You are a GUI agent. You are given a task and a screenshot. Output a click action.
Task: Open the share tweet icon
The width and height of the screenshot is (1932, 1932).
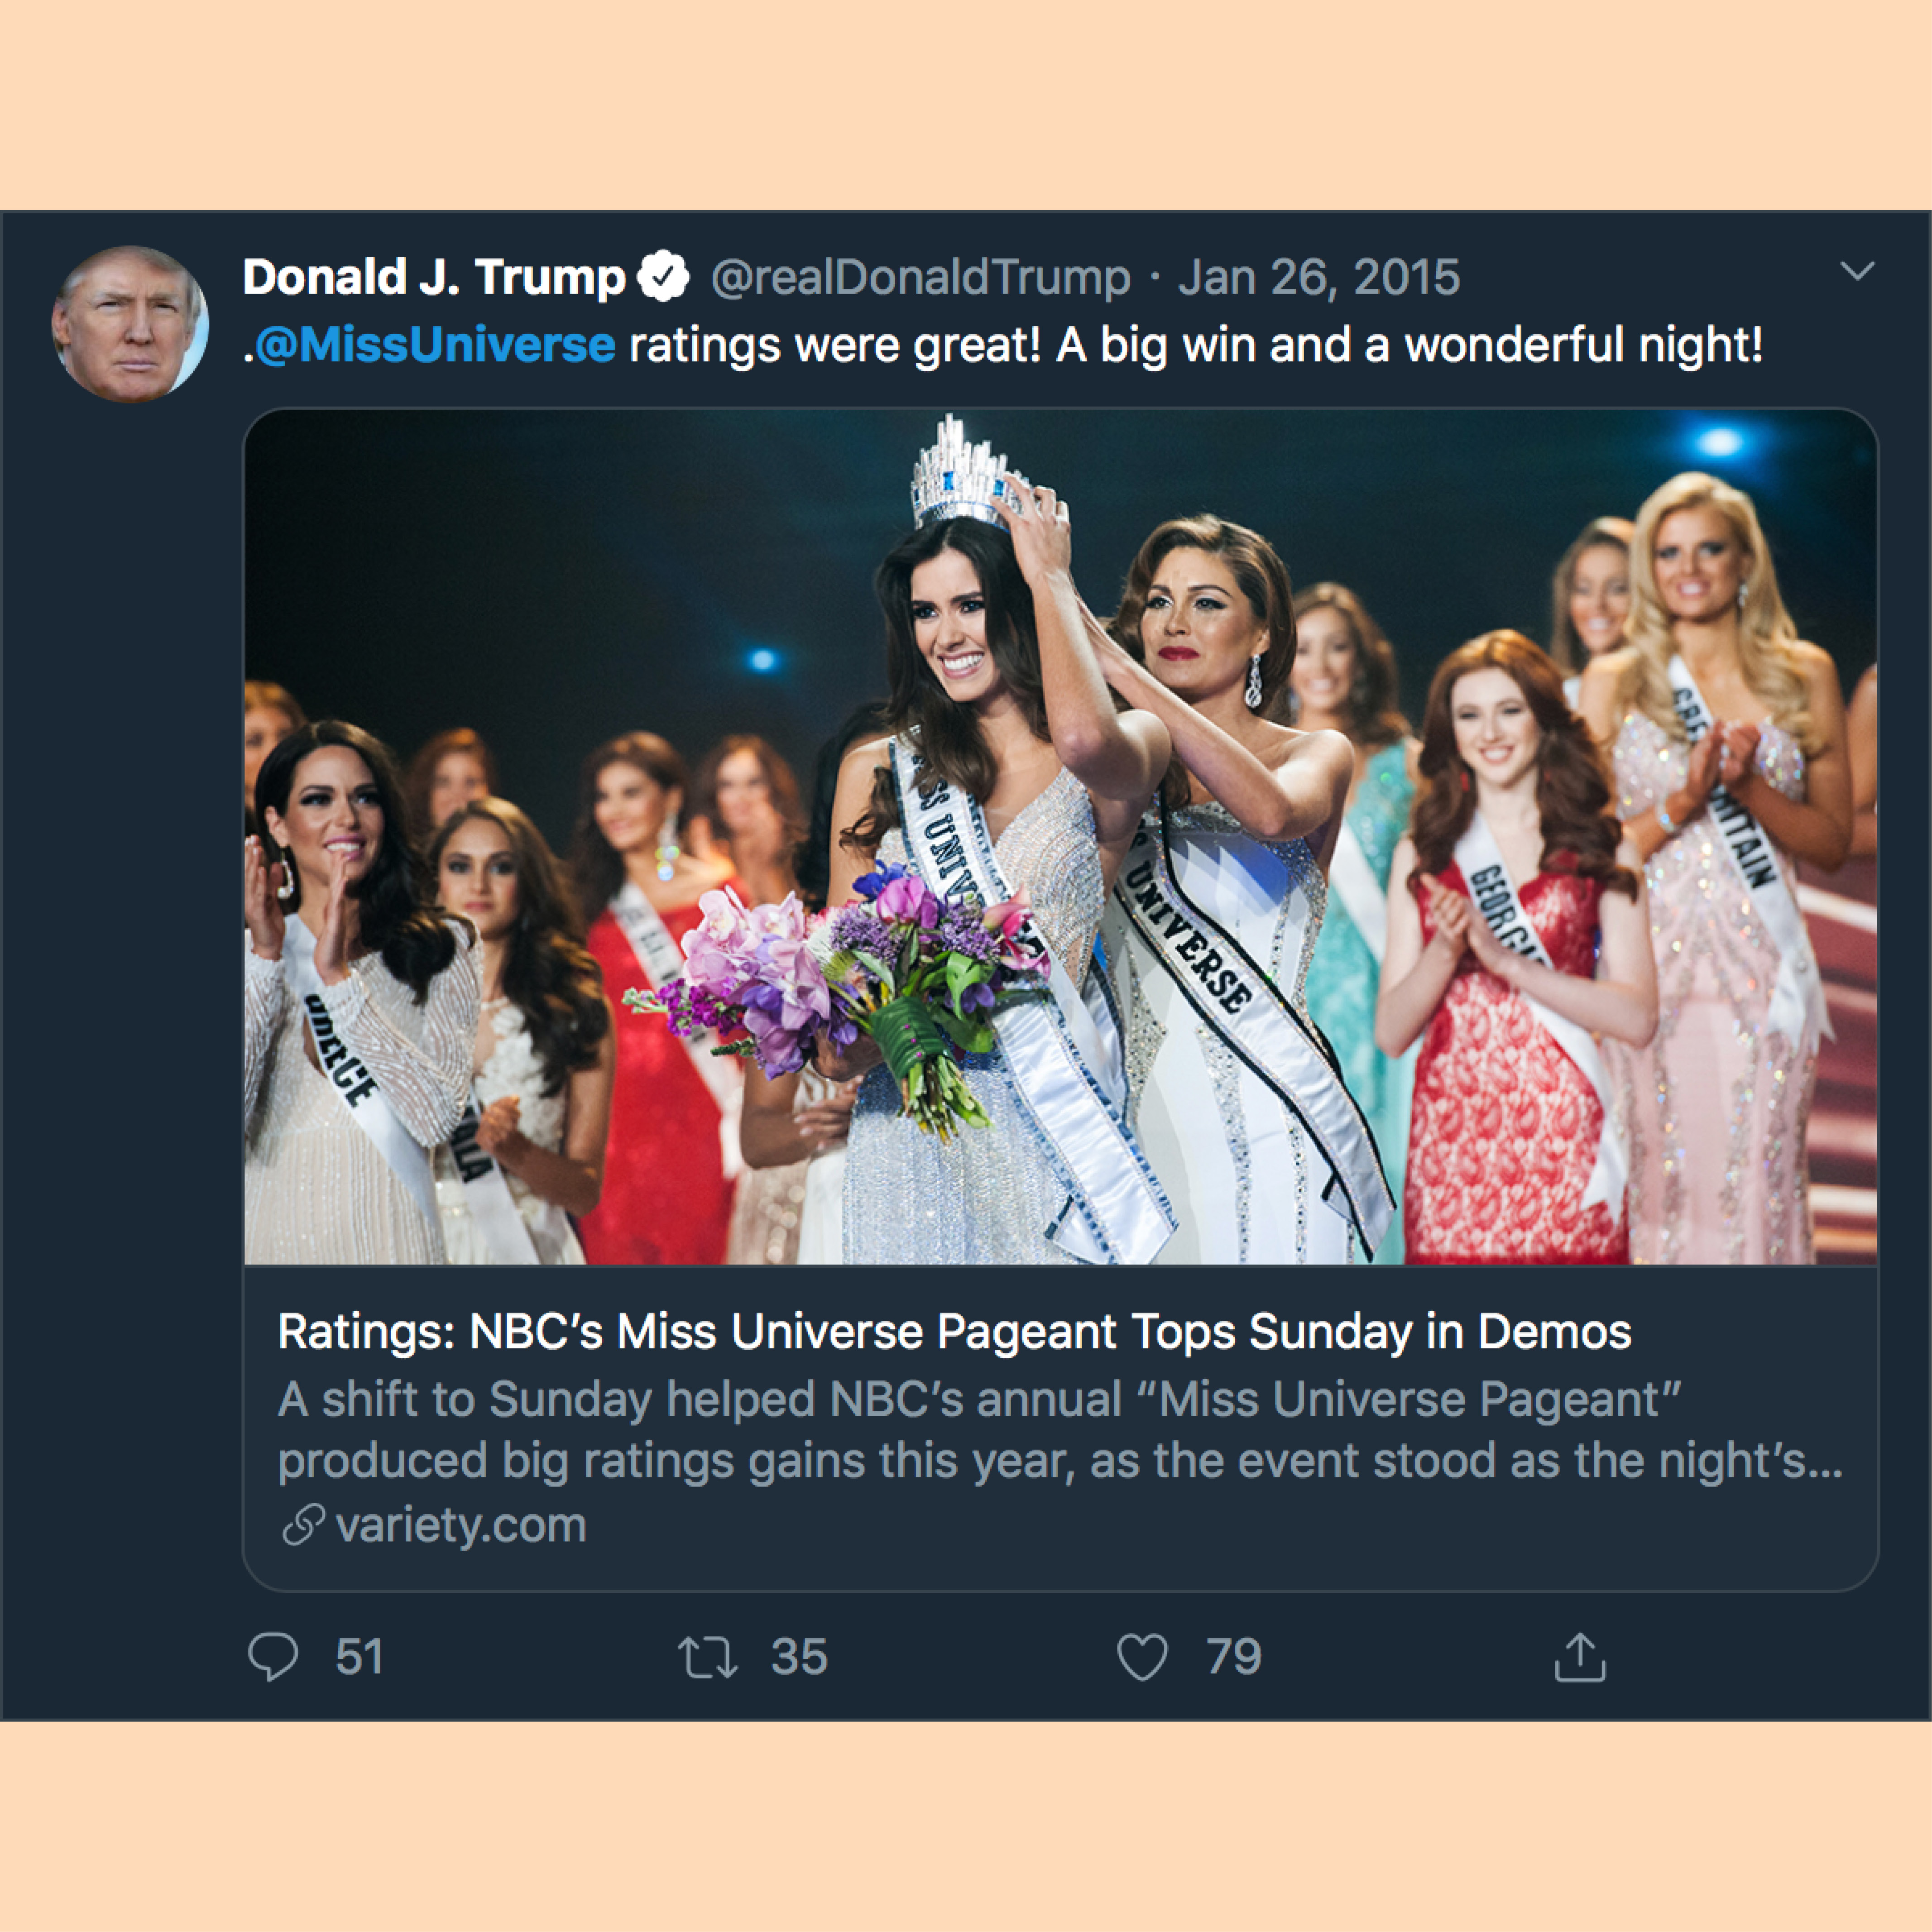1580,1657
